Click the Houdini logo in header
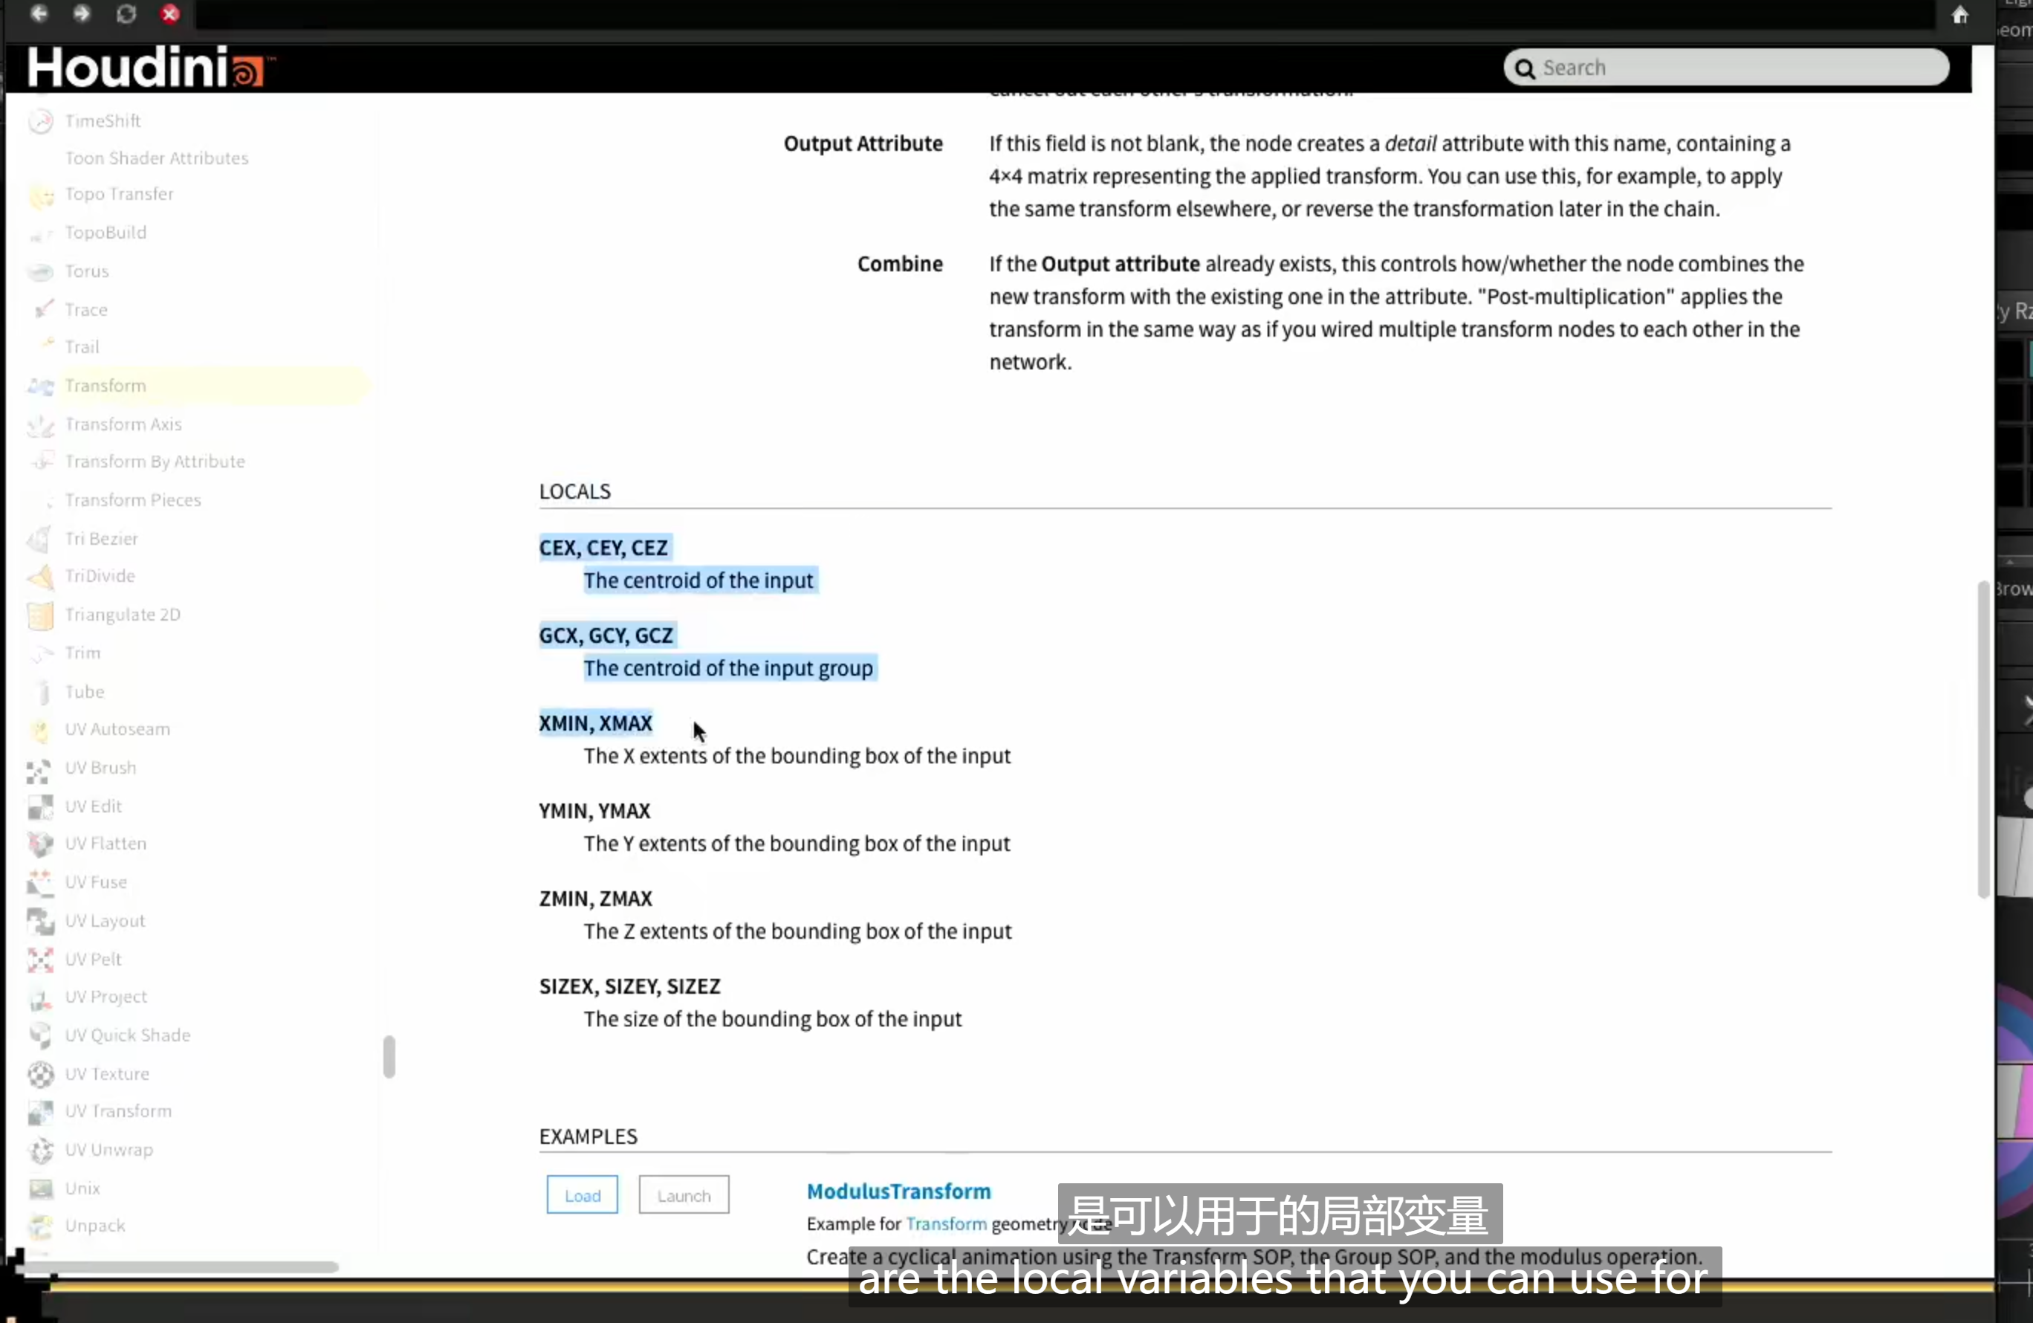The image size is (2033, 1323). (x=150, y=67)
